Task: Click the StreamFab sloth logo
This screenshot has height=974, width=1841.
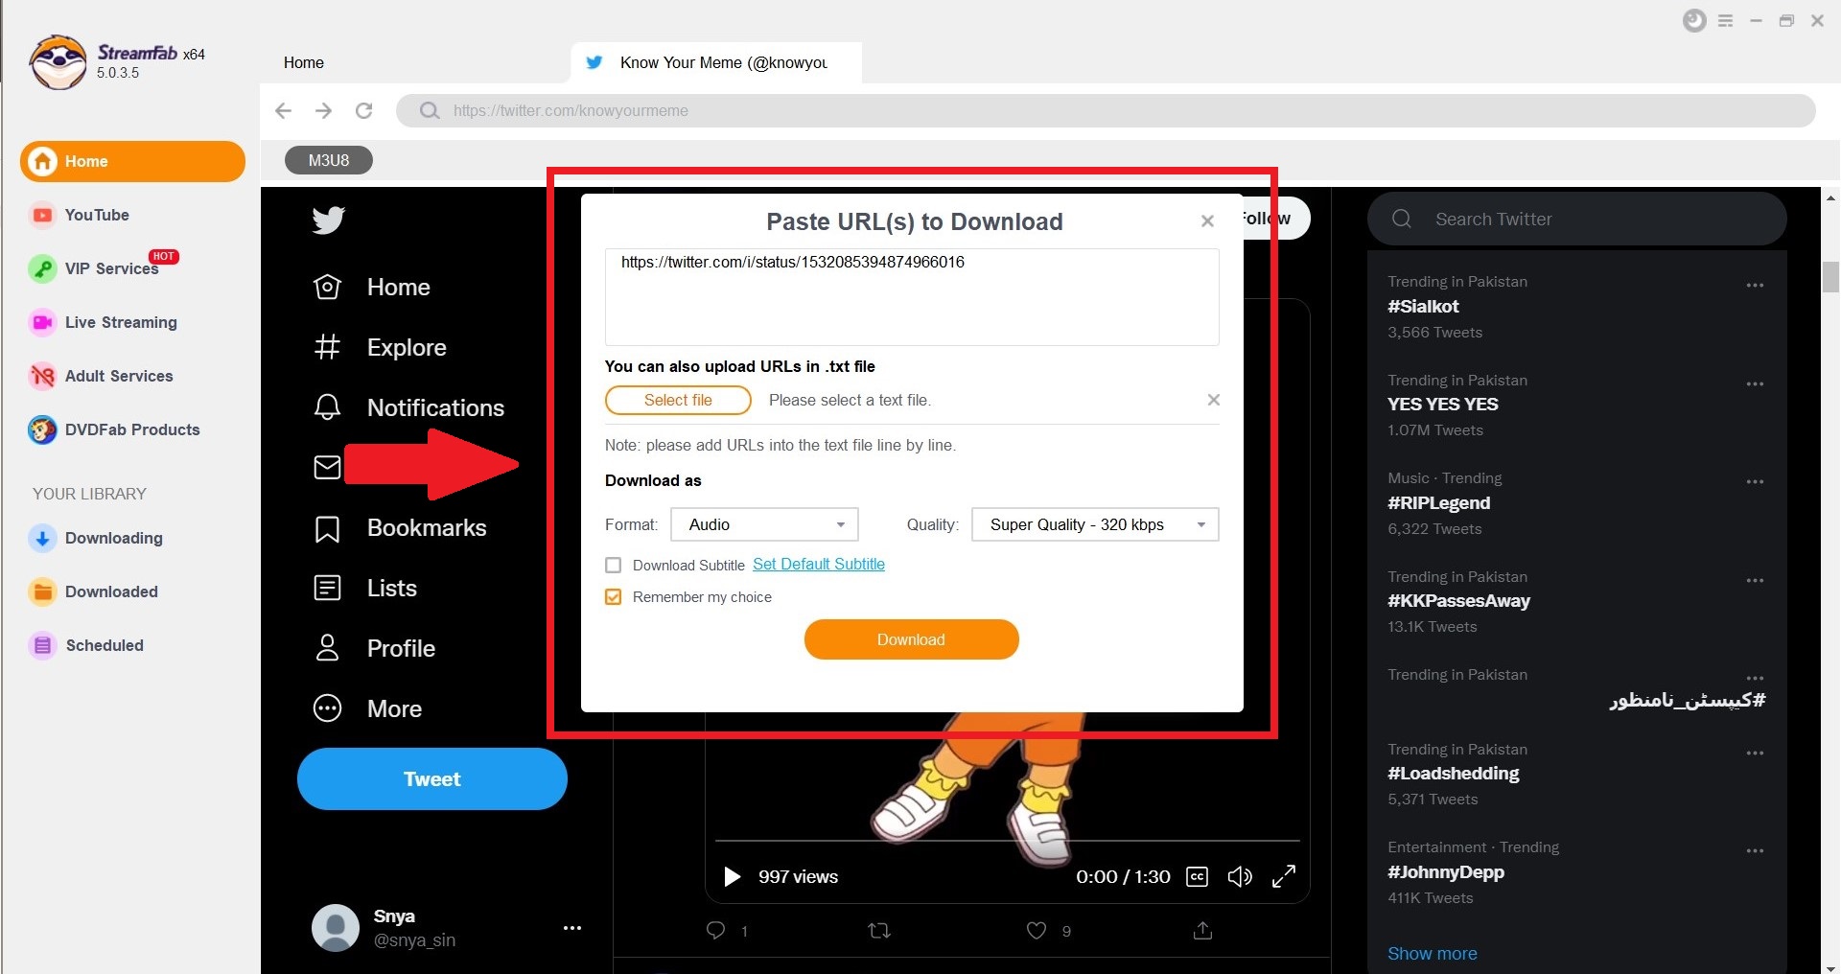Action: 58,62
